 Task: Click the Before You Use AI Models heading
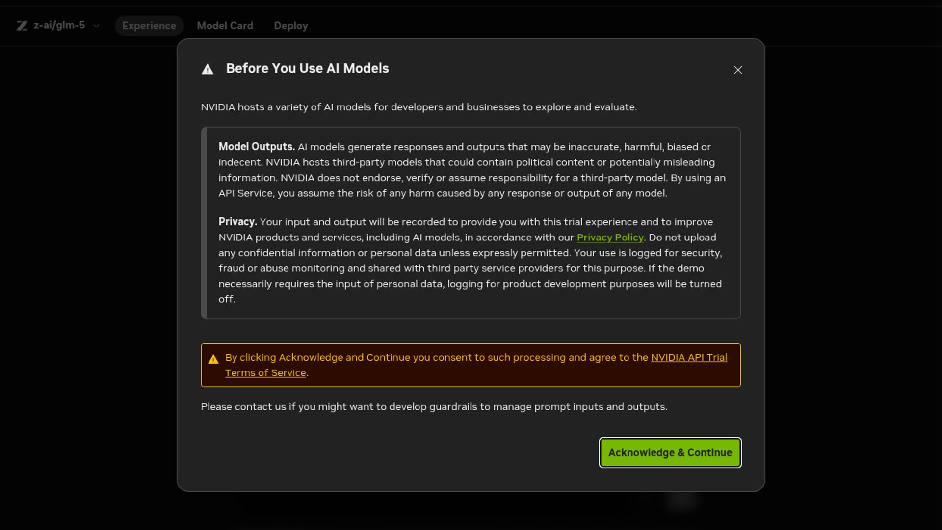307,69
